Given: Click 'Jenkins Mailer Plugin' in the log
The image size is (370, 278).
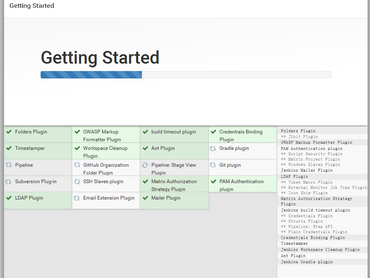Looking at the screenshot, I should point(307,170).
